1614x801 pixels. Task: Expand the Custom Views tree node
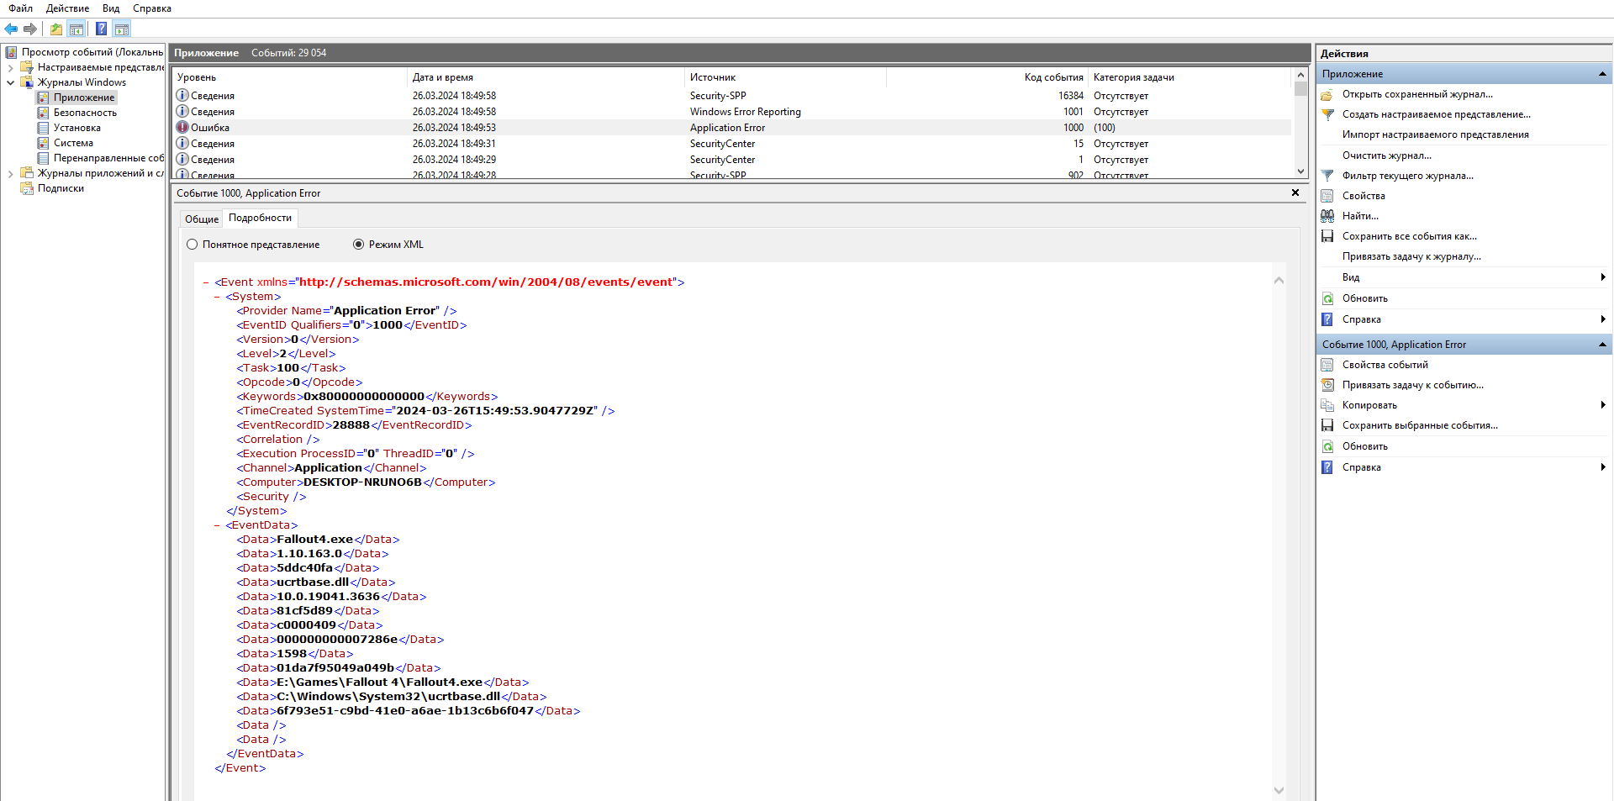point(10,67)
